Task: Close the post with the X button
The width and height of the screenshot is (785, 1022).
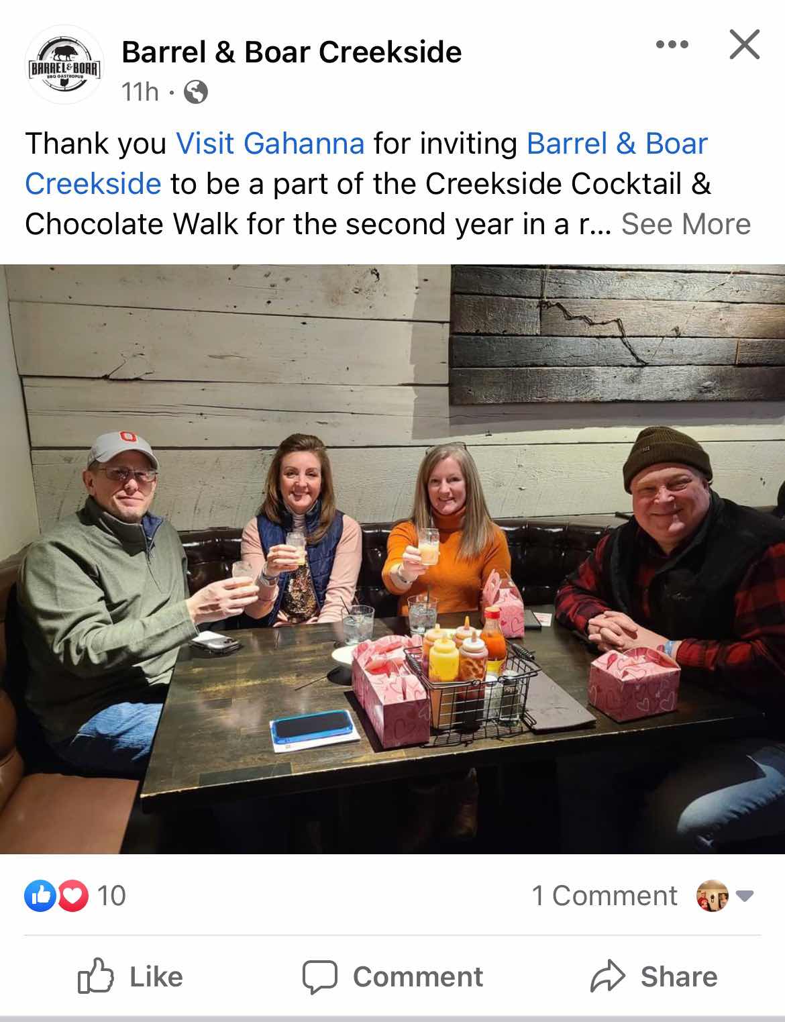Action: (x=745, y=45)
